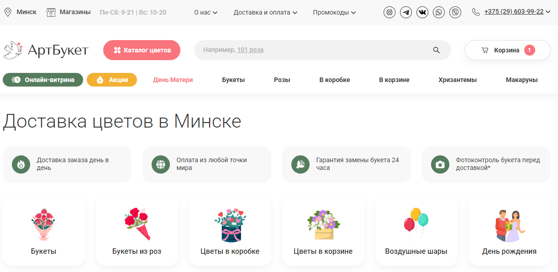Image resolution: width=558 pixels, height=272 pixels.
Task: Click the camera icon next to Фотоконтроль букета
Action: (x=440, y=164)
